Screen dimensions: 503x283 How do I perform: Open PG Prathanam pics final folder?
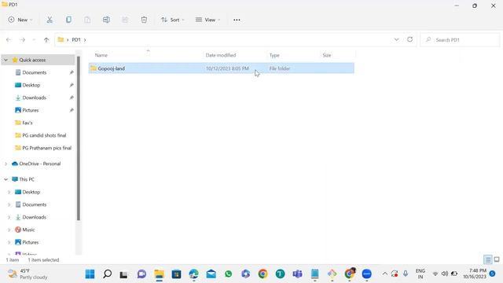click(46, 148)
